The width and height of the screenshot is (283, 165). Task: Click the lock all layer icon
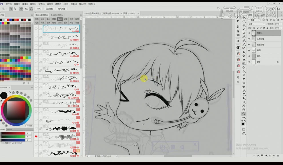pos(267,28)
